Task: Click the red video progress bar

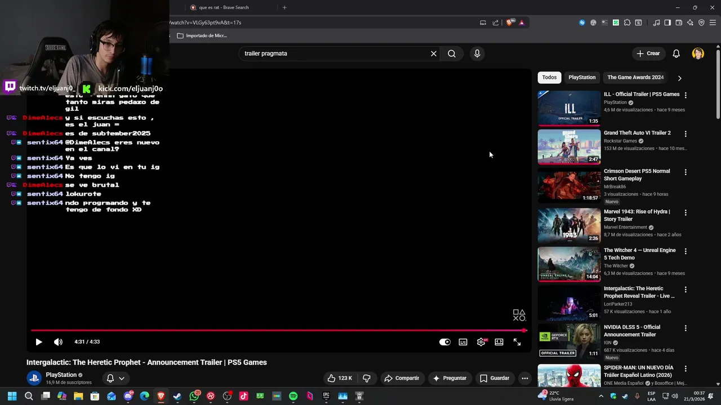Action: point(278,331)
